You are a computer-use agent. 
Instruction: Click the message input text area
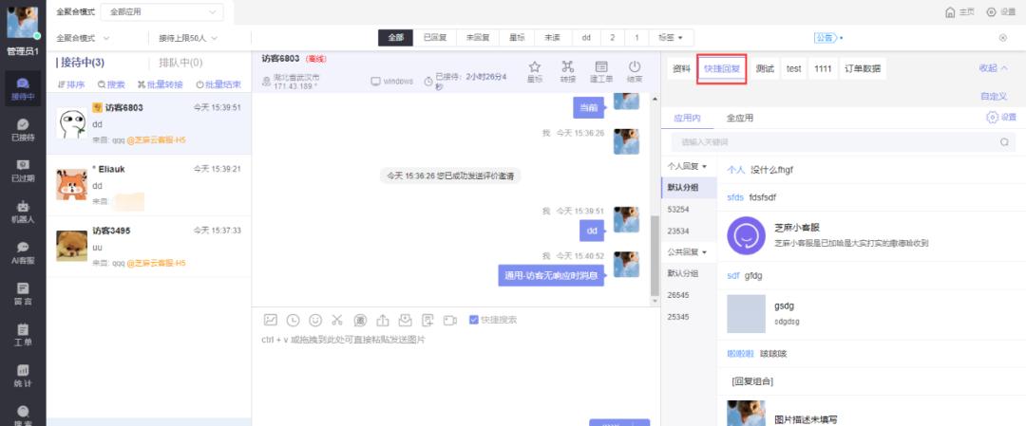(455, 376)
